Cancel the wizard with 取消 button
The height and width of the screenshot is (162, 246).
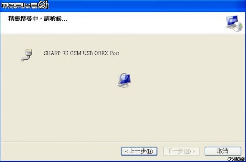click(223, 151)
